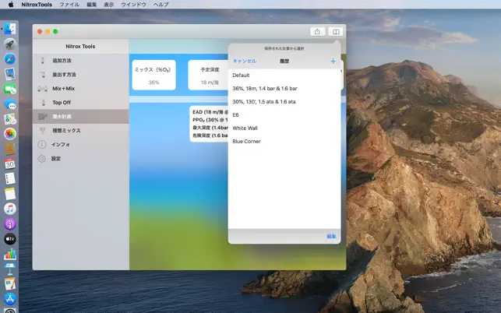Viewport: 501px width, 313px height.
Task: Click the book icon for saved calculations
Action: pyautogui.click(x=336, y=32)
